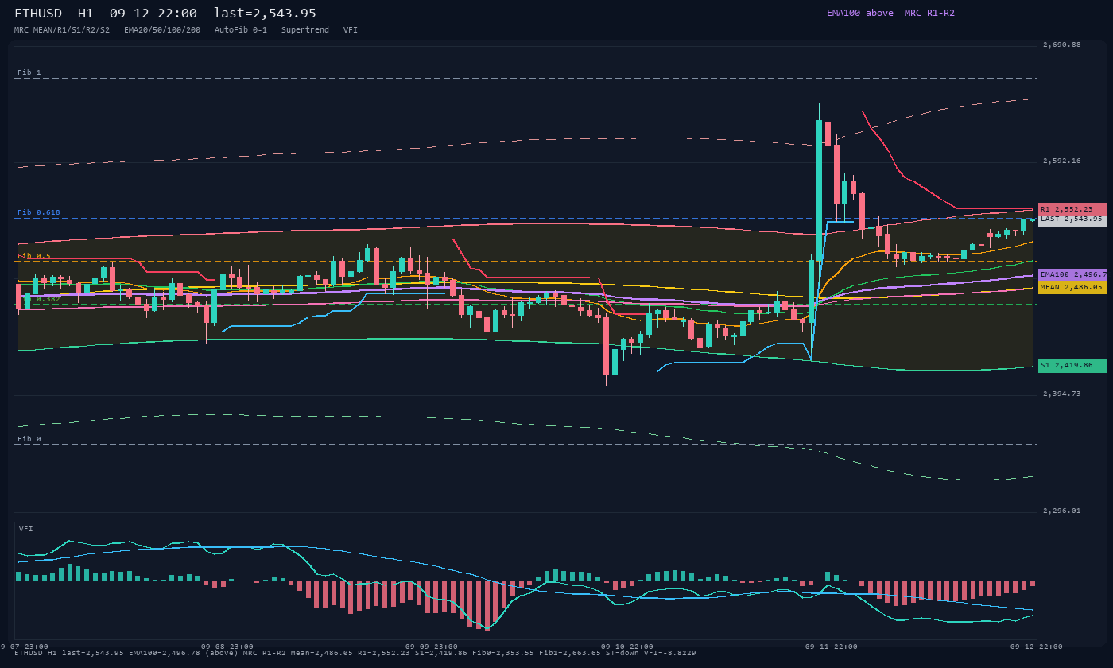
Task: Click the 'Fib 0.618' level label
Action: coord(39,212)
